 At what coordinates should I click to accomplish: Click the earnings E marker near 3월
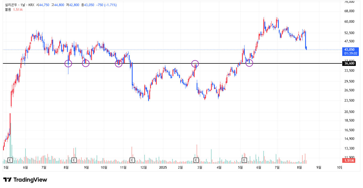click(196, 160)
